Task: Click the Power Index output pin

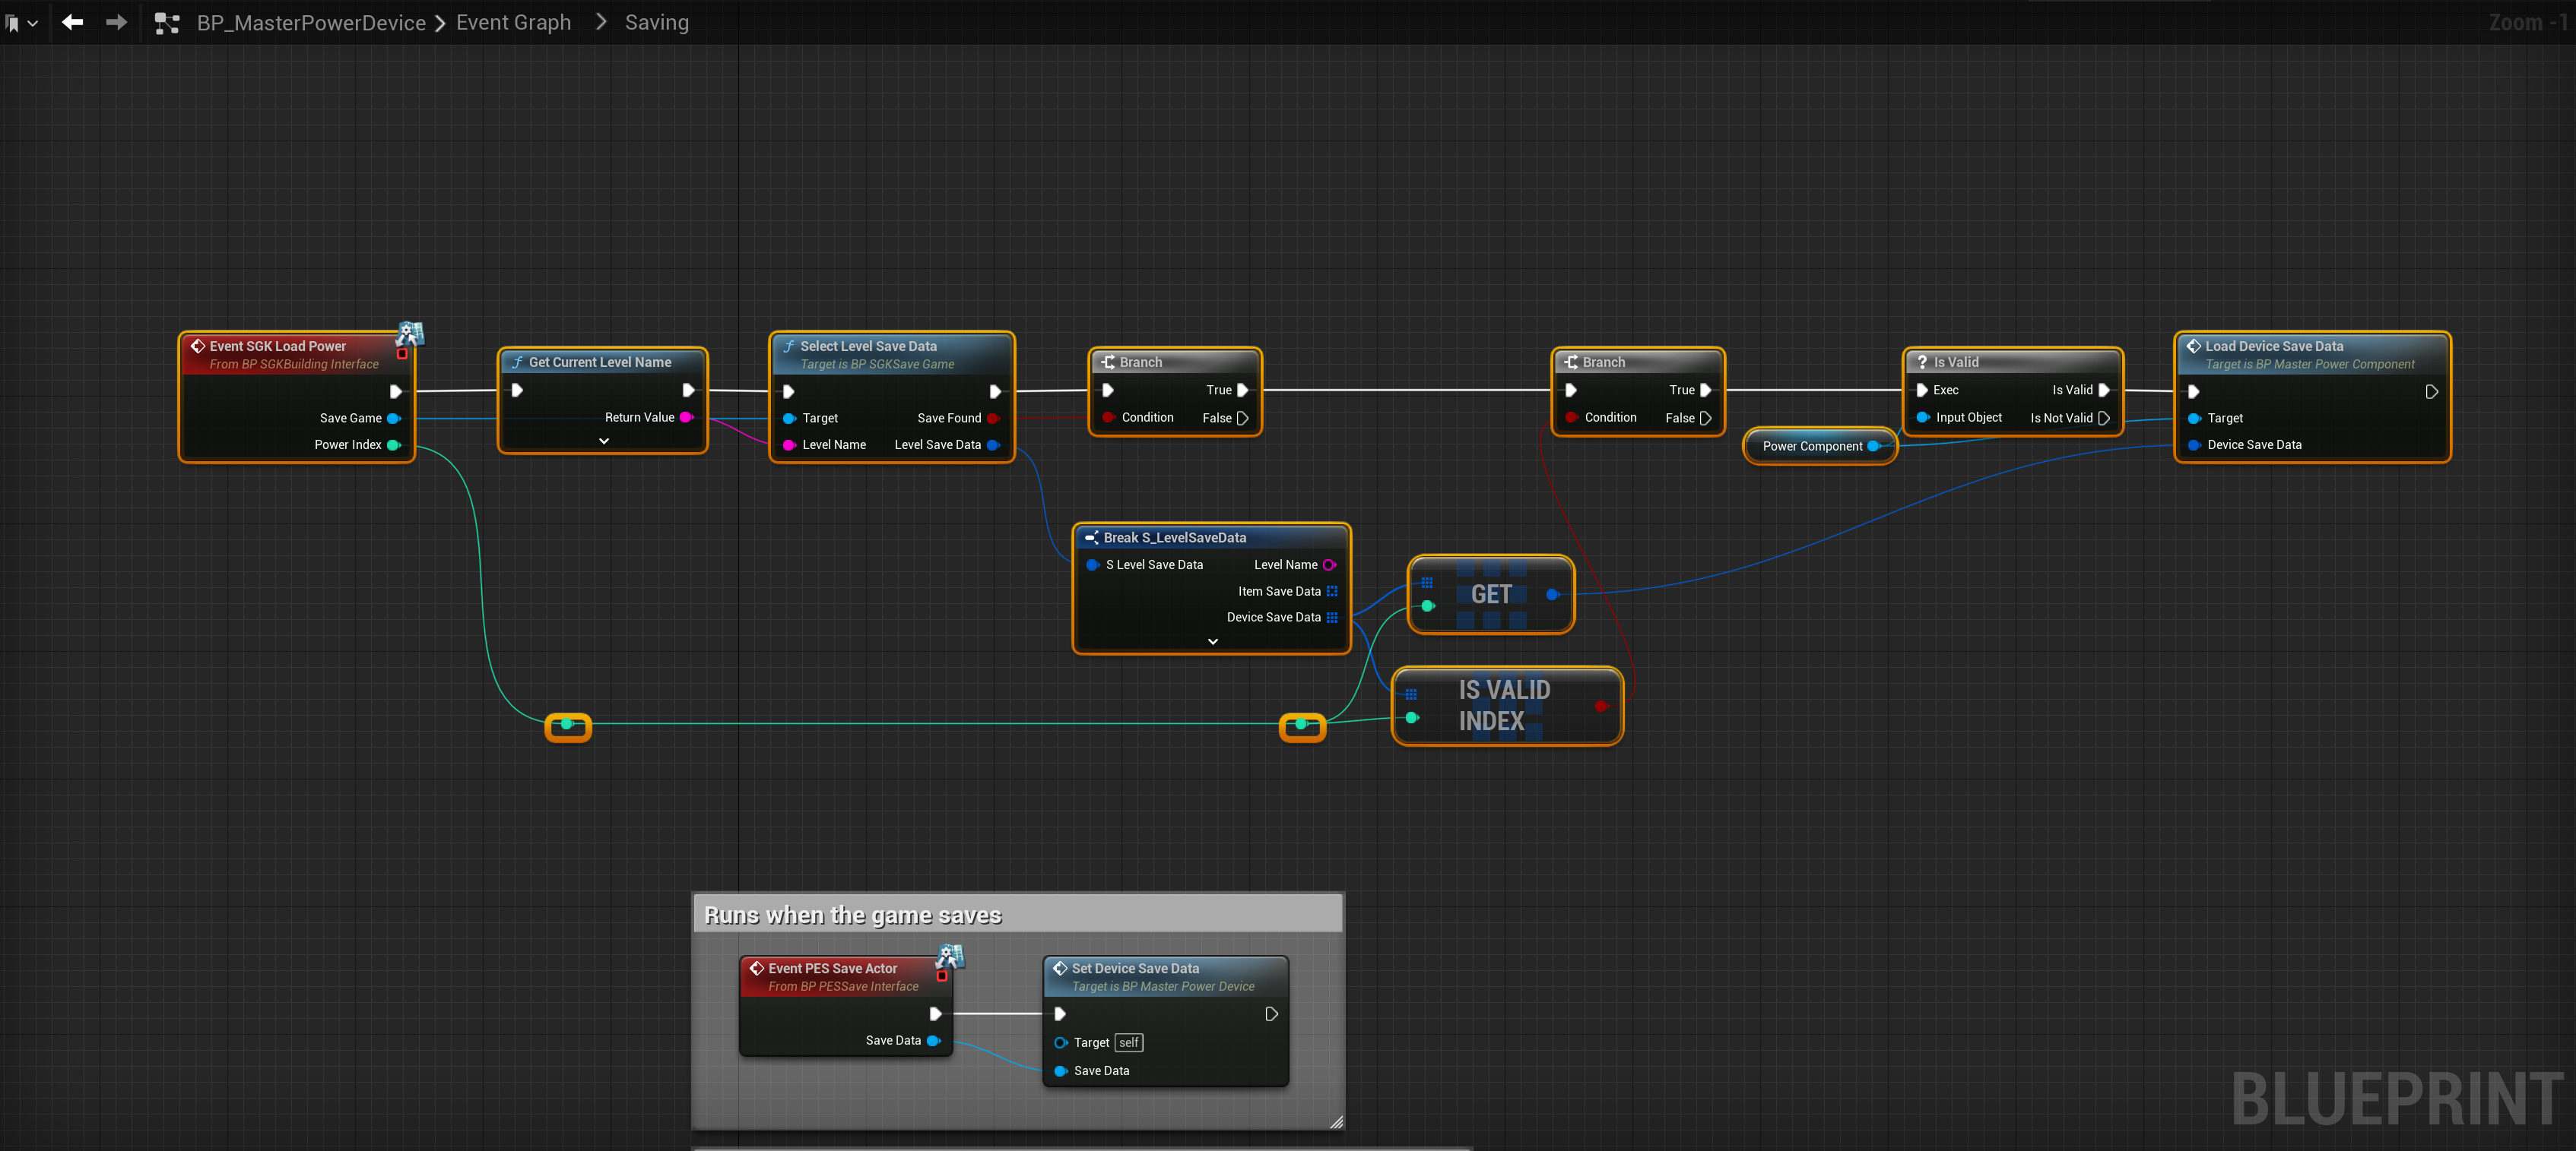Action: 393,446
